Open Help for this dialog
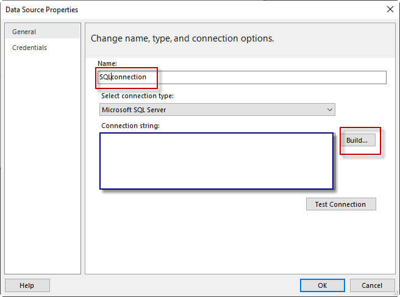The height and width of the screenshot is (297, 400). click(27, 285)
